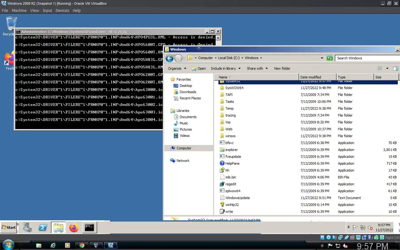Screen dimensions: 400x250
Task: Open the host Windows Start orb
Action: click(8, 245)
